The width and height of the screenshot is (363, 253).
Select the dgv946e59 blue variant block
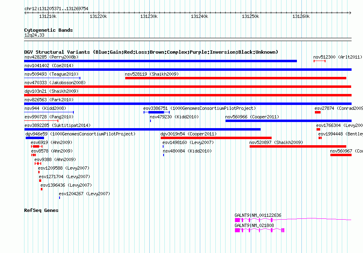tap(35, 138)
